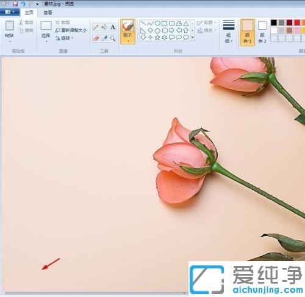Click the 复制 (Copy) button

26,30
